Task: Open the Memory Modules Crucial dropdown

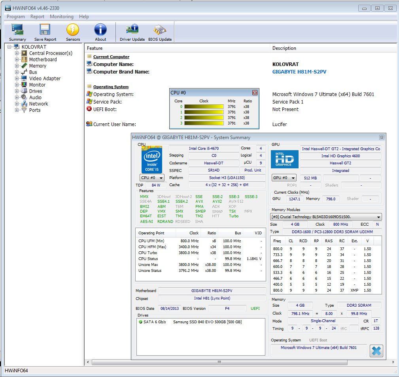Action: [326, 217]
